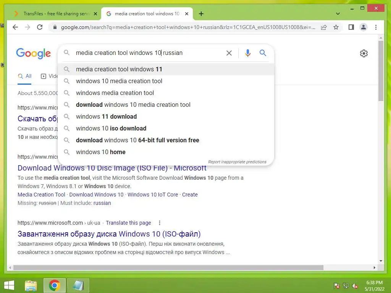This screenshot has height=293, width=391.
Task: Click Must include russian link
Action: 102,203
